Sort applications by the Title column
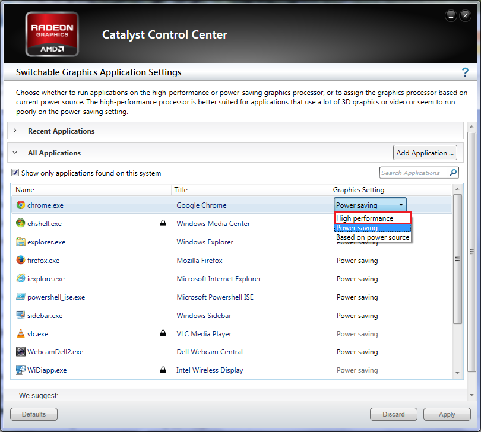 click(x=251, y=190)
